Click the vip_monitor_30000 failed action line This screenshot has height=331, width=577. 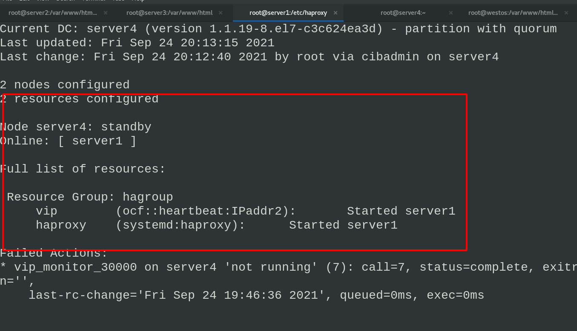click(288, 267)
